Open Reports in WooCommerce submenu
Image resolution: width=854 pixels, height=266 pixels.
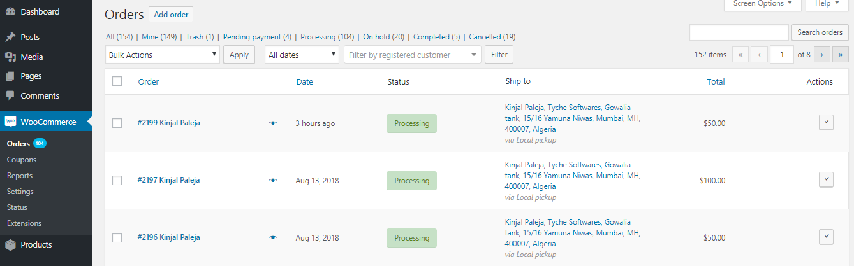(x=20, y=176)
